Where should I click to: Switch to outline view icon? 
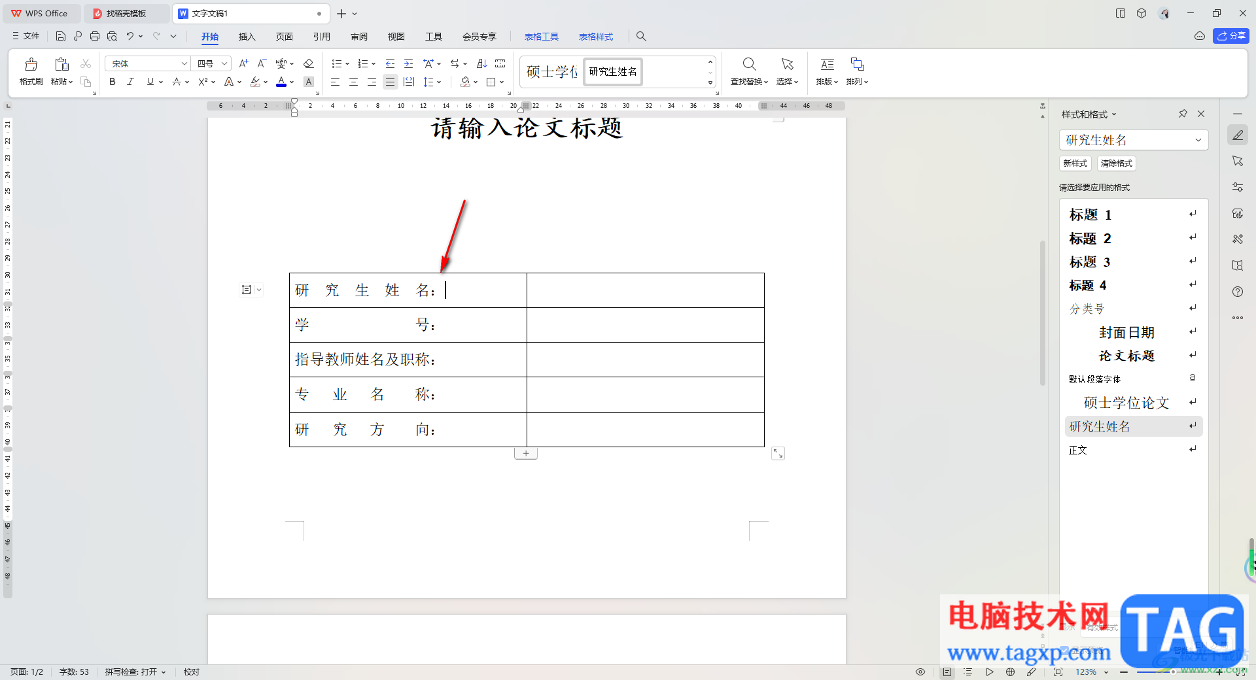coord(968,671)
